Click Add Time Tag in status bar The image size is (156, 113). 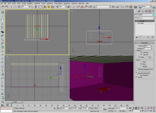pyautogui.click(x=95, y=111)
